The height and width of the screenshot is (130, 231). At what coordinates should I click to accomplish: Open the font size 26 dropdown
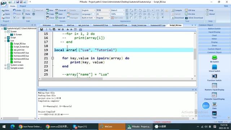103,14
